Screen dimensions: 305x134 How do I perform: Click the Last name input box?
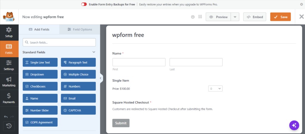point(196,62)
